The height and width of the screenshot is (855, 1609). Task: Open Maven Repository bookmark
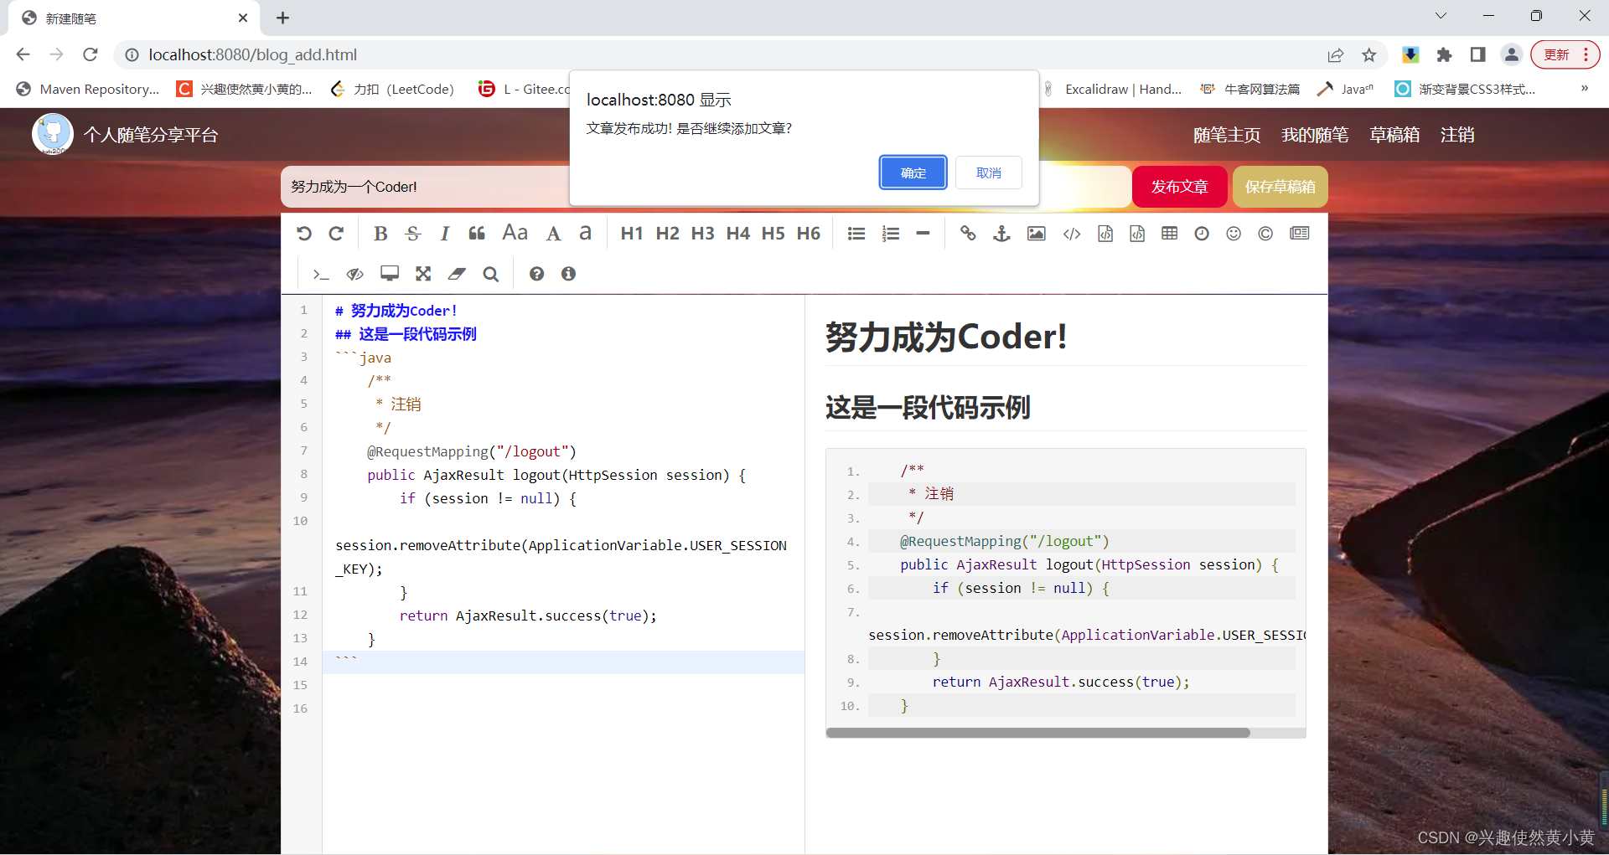(88, 89)
